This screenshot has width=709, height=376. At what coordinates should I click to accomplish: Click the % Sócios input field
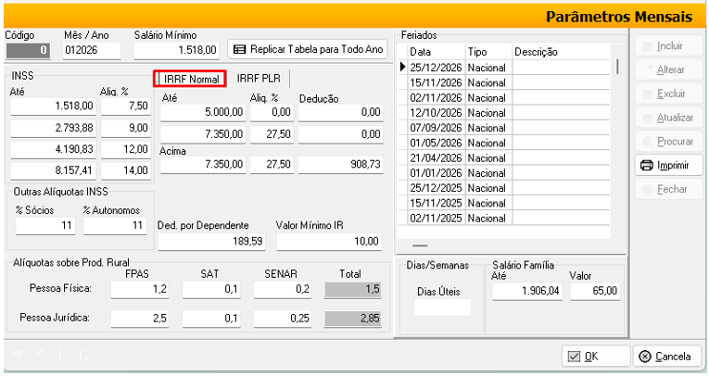(x=40, y=225)
